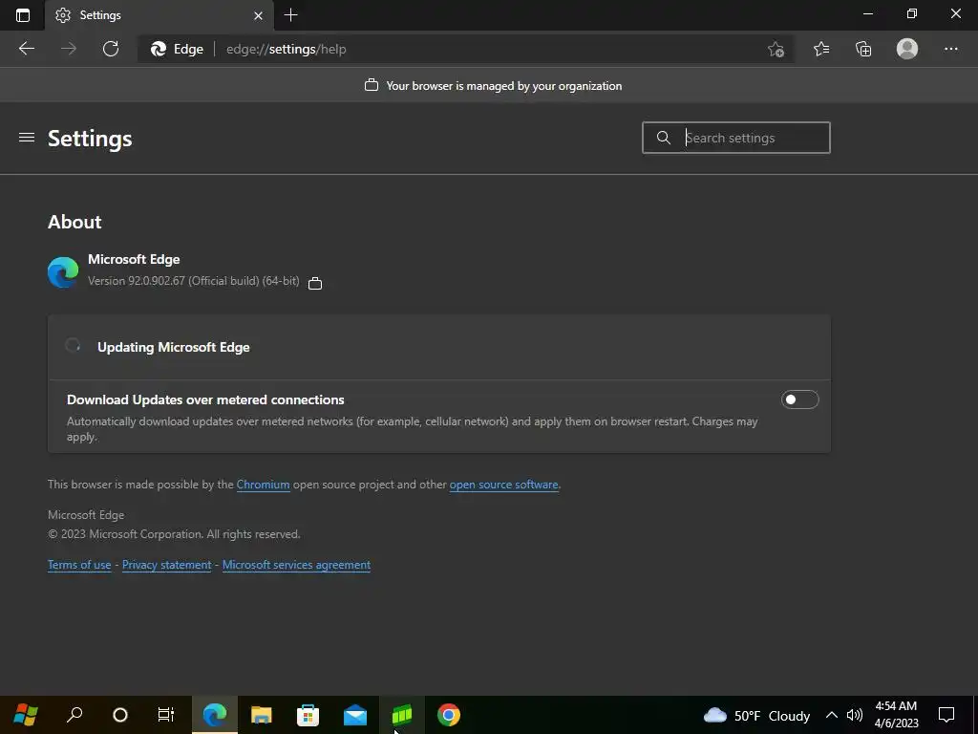
Task: Click the forward navigation arrow
Action: (x=69, y=49)
